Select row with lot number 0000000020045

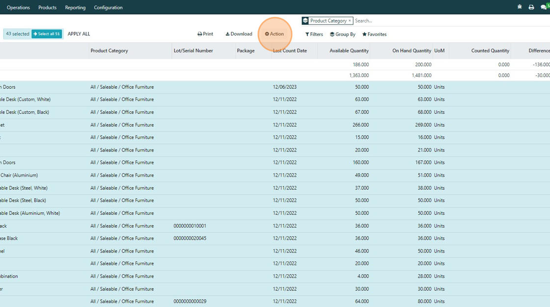(190, 238)
